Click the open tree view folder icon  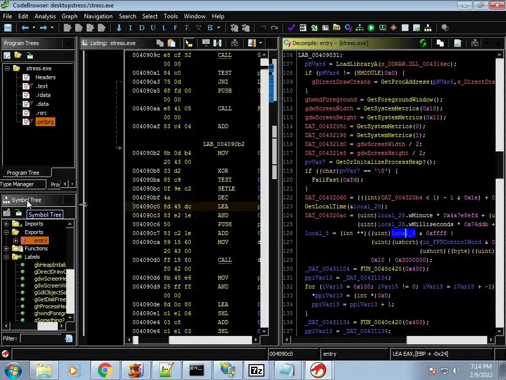pyautogui.click(x=18, y=55)
